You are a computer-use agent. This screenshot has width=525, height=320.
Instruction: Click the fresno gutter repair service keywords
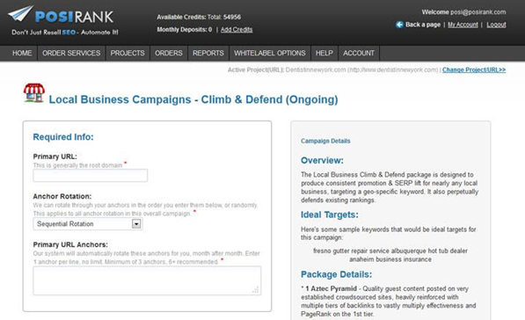(x=390, y=255)
